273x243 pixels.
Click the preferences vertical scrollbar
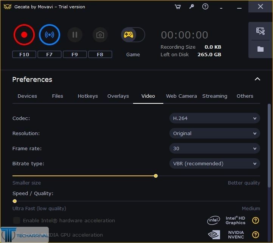[x=269, y=146]
